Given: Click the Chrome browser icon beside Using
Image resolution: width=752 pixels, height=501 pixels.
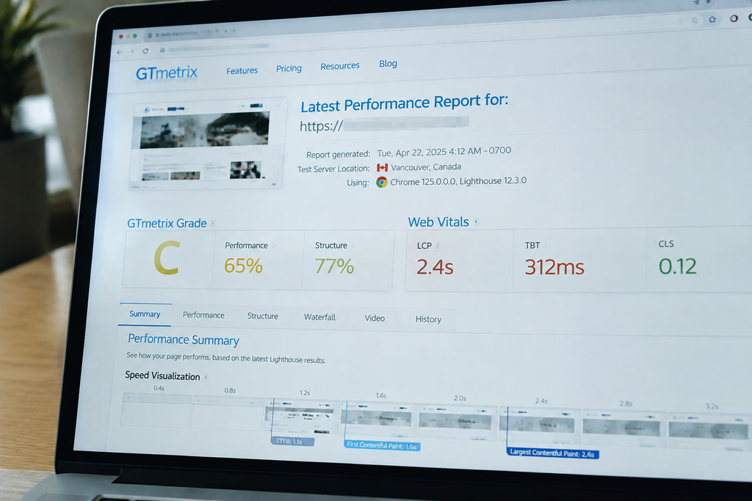Looking at the screenshot, I should 382,182.
